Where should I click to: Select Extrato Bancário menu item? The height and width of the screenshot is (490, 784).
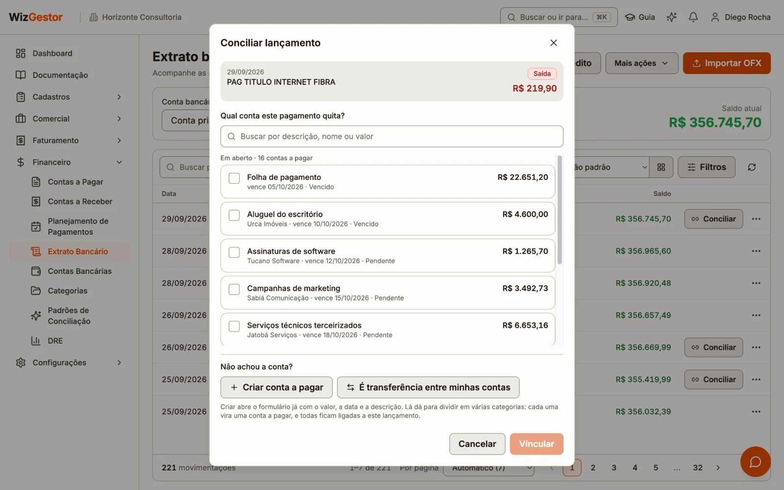69,251
